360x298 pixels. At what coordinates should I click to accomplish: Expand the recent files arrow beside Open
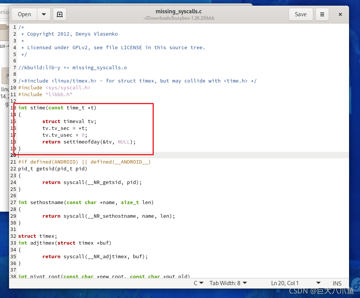point(43,14)
